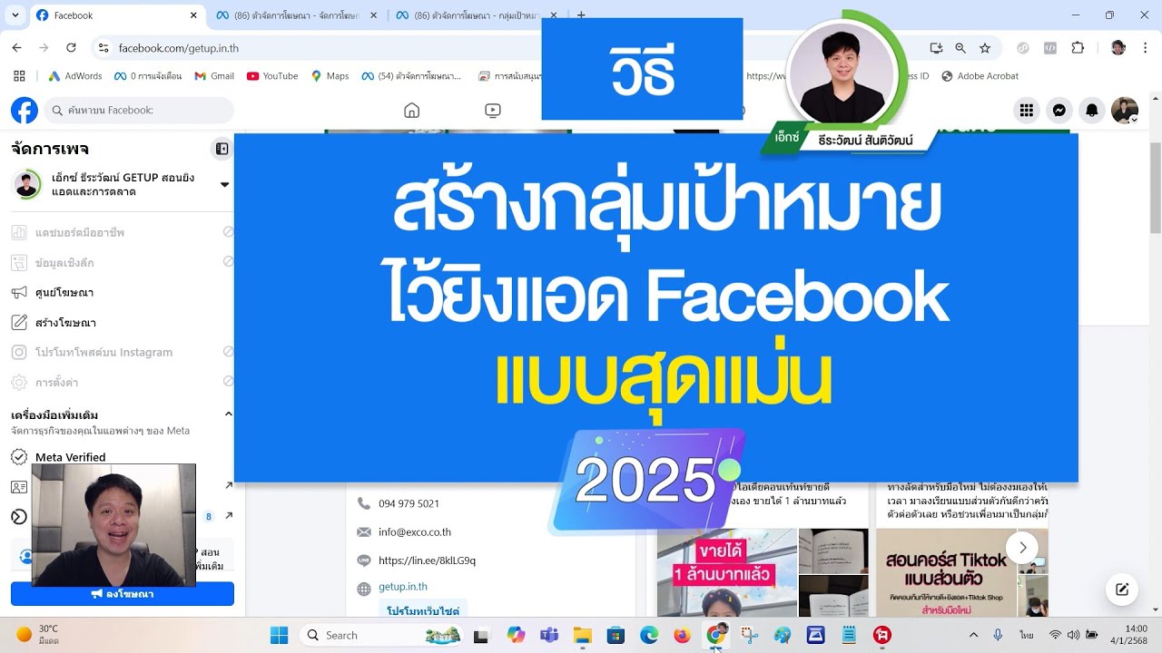Go to Facebook Home feed icon
1162x653 pixels.
[411, 111]
